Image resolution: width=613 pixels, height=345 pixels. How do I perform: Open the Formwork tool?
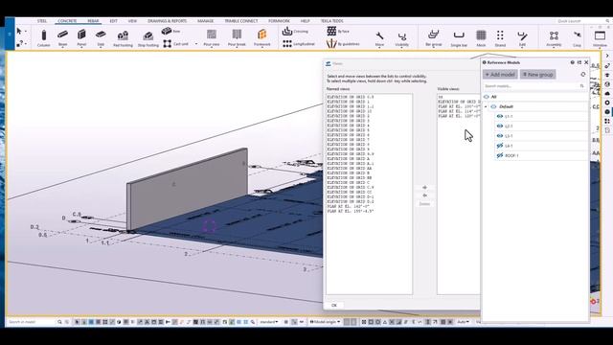click(x=261, y=38)
